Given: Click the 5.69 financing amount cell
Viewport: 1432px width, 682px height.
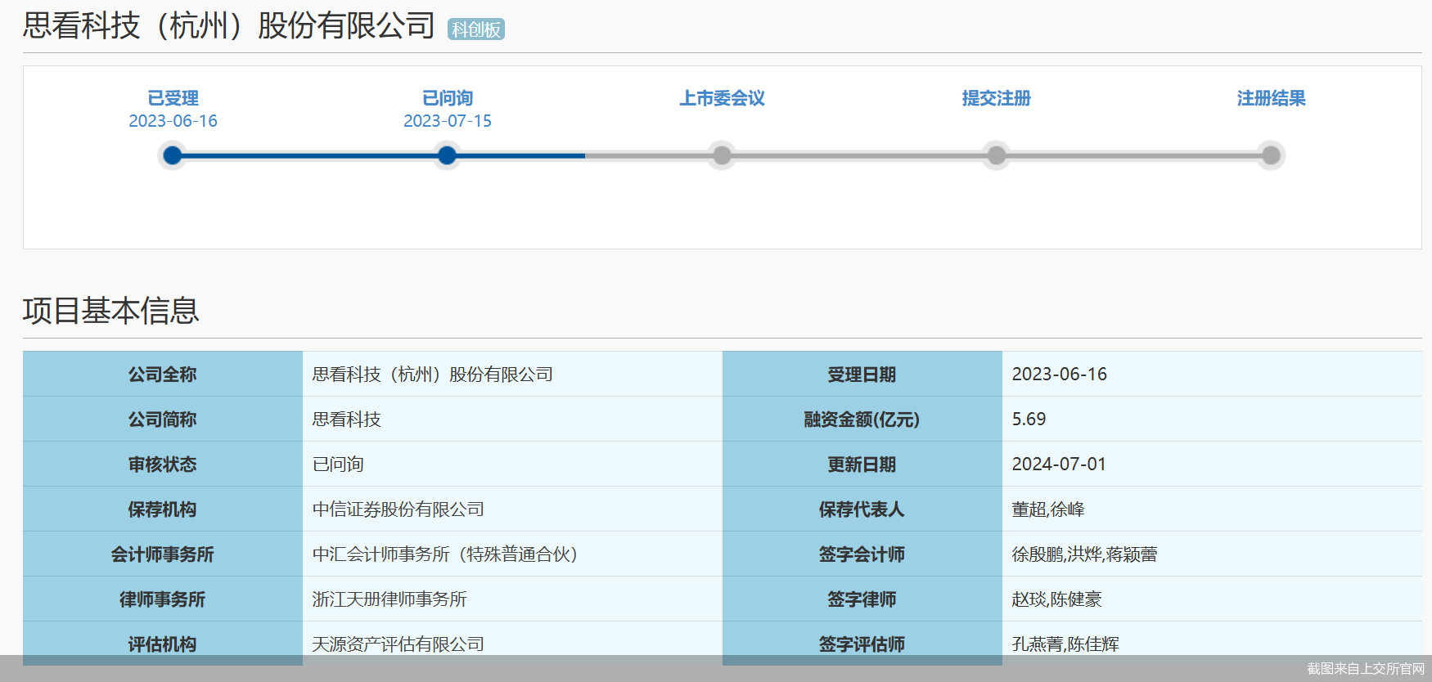Looking at the screenshot, I should pos(1212,419).
